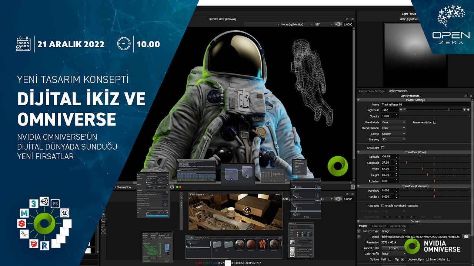Viewport: 474px width, 266px height.
Task: Collapse the Content section
Action: [358, 222]
